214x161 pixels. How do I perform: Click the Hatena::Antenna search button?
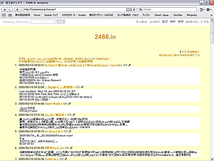click(x=61, y=21)
